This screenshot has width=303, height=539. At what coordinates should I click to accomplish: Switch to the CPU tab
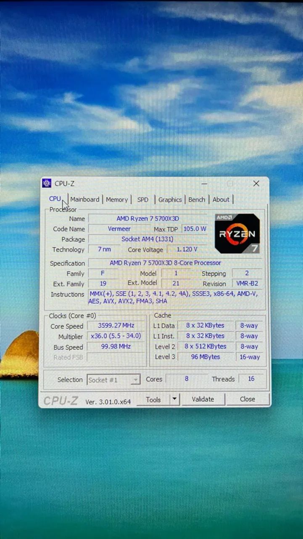(55, 199)
